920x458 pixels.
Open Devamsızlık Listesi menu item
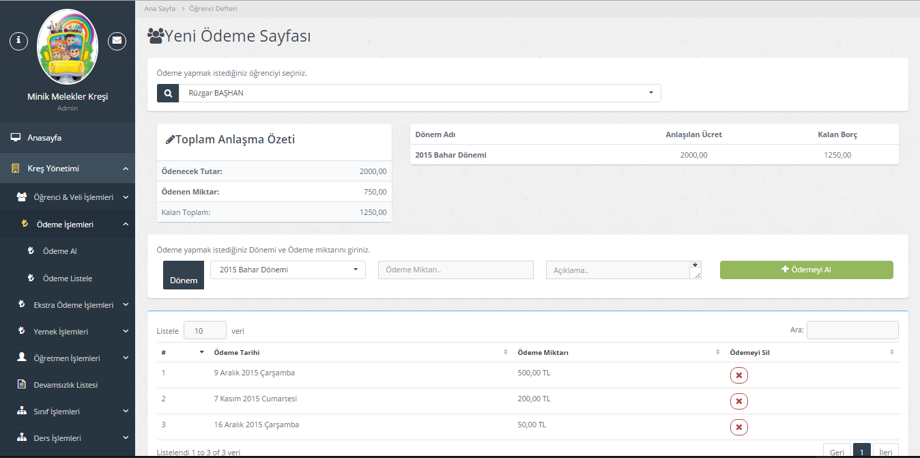point(66,385)
